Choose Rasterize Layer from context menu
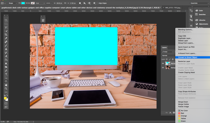Screen dimensions: 210x123 coord(184,61)
